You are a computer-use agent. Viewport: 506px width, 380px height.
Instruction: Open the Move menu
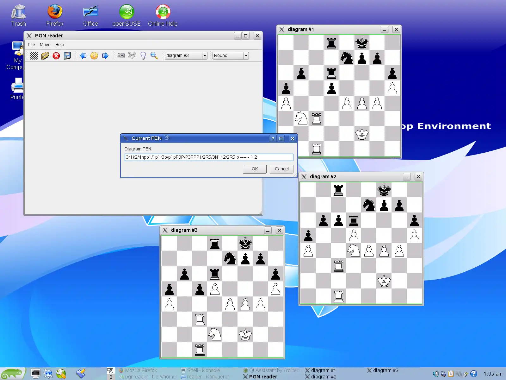(x=45, y=45)
